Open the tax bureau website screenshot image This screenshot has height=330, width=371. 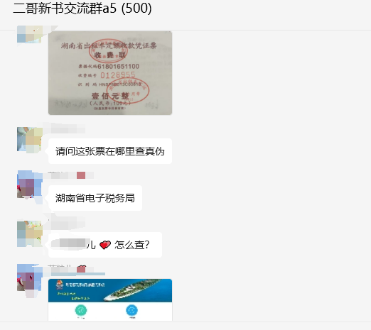pyautogui.click(x=110, y=299)
